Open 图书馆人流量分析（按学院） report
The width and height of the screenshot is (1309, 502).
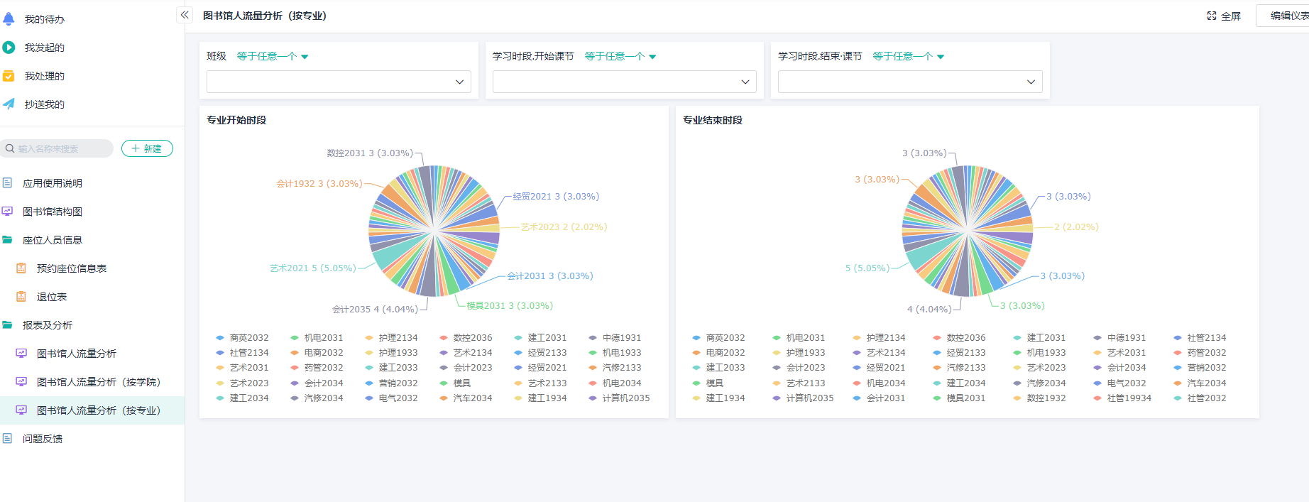point(98,382)
